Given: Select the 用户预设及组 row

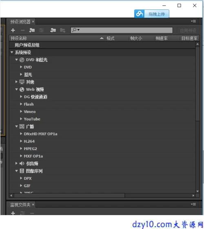Looking at the screenshot, I should point(102,45).
